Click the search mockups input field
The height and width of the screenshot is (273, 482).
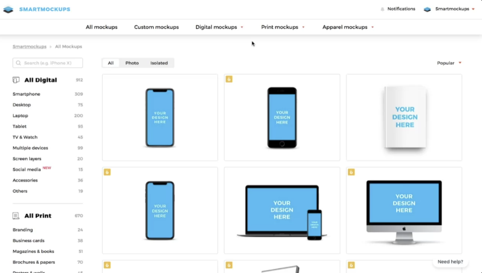(48, 63)
